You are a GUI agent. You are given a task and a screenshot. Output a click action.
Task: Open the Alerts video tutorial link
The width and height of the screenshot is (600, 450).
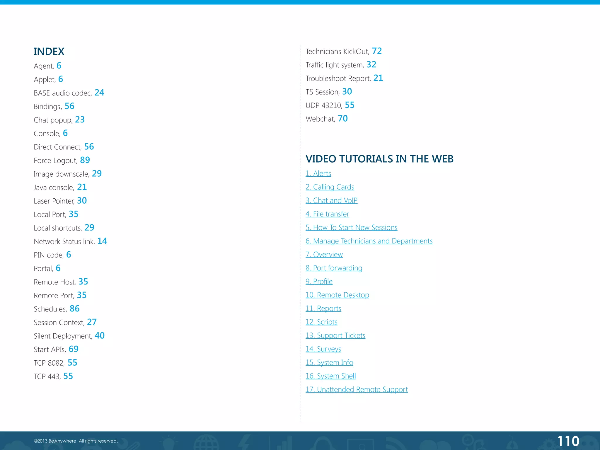point(318,173)
